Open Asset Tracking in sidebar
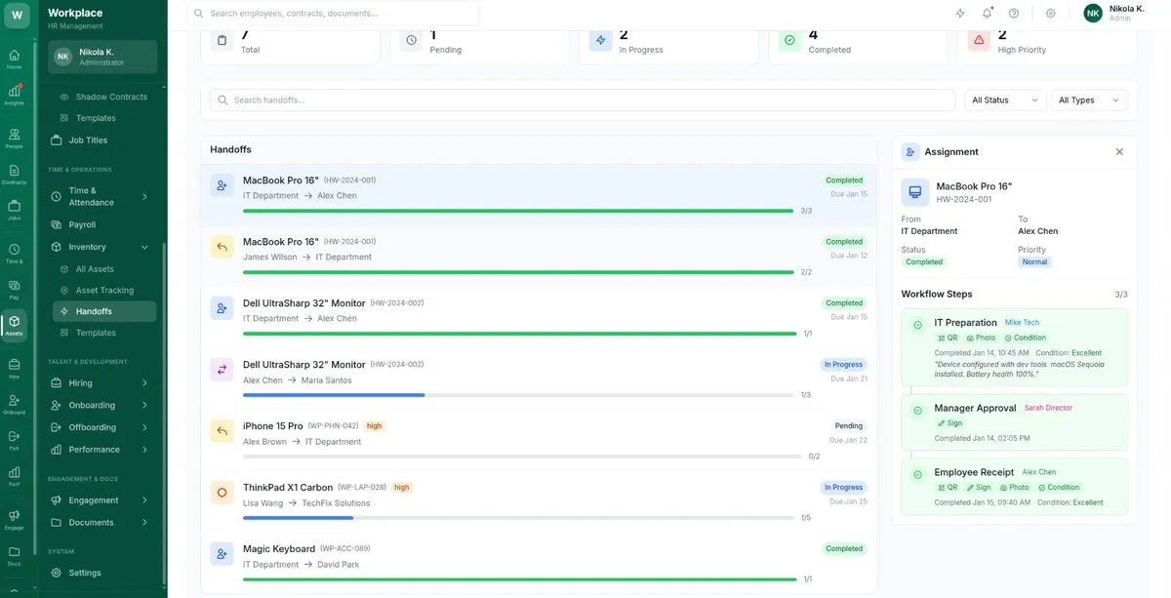The height and width of the screenshot is (598, 1171). 104,291
